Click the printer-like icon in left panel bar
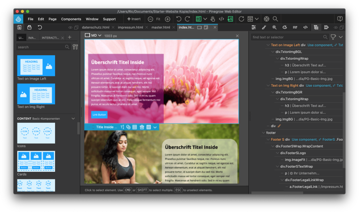Viewport: 359px width, 212px height. [29, 27]
